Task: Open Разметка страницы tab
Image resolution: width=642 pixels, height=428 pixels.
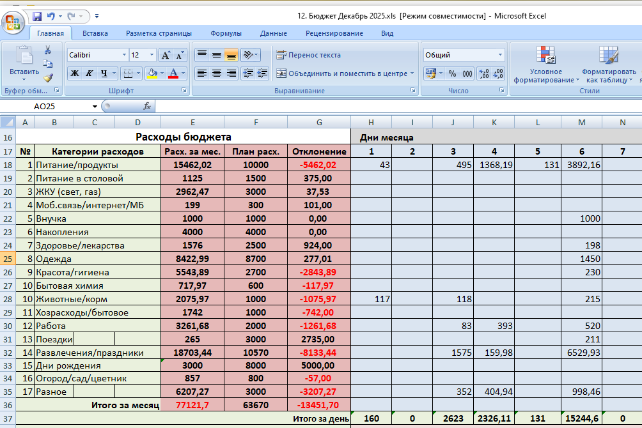Action: [x=159, y=34]
